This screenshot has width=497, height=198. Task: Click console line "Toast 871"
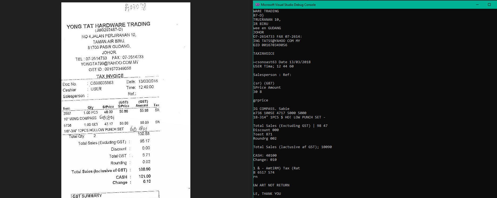tap(263, 134)
